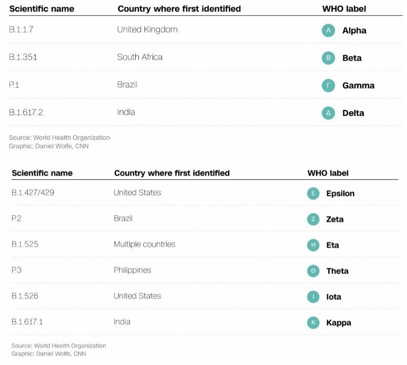This screenshot has height=365, width=407.
Task: Click the Beta teal circle icon
Action: [x=328, y=58]
